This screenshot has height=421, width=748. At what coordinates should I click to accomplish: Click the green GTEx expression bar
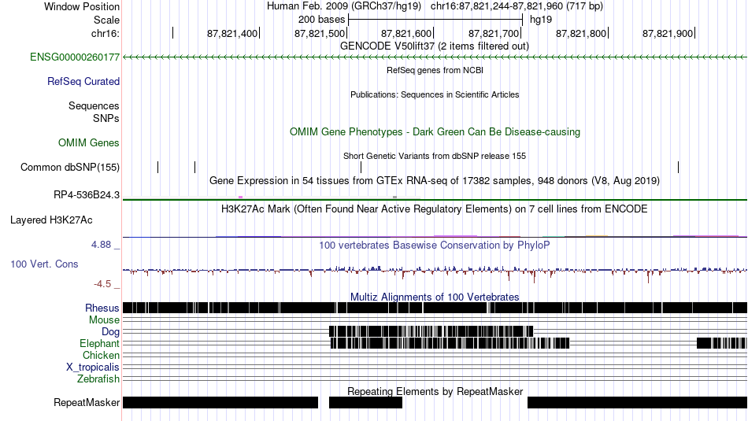435,200
